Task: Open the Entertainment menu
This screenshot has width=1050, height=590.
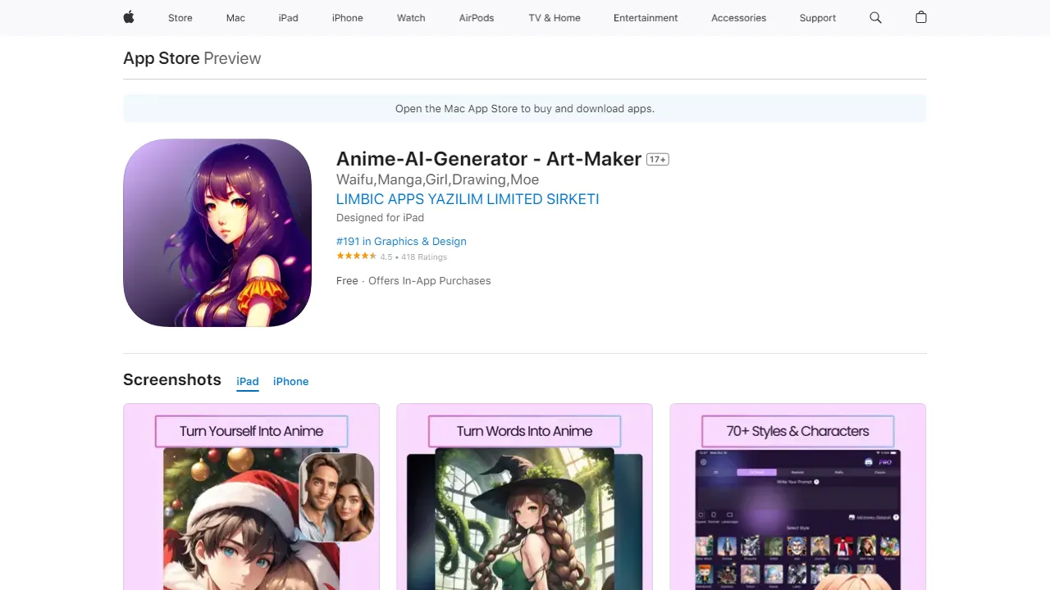Action: (646, 18)
